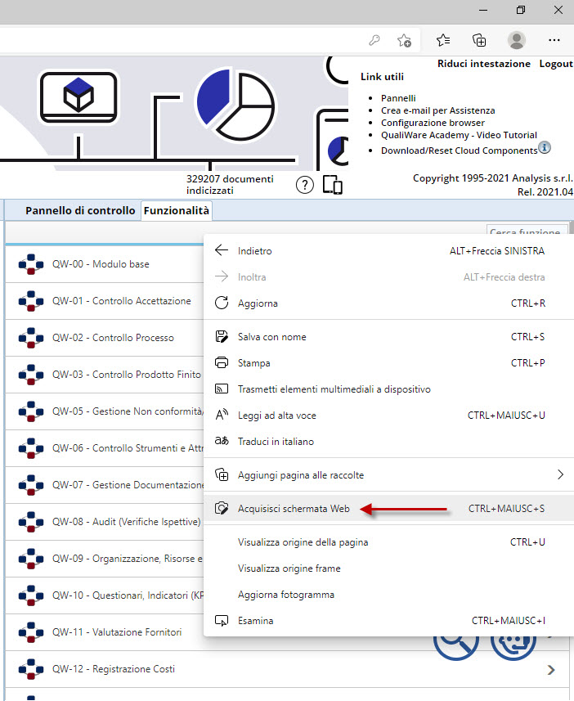Screen dimensions: 574x701
Task: Click the mobile devices icon
Action: 332,185
